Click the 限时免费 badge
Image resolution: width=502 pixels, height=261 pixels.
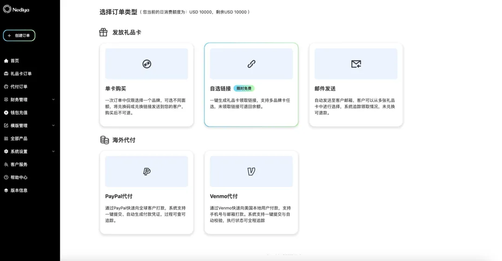[x=244, y=88]
